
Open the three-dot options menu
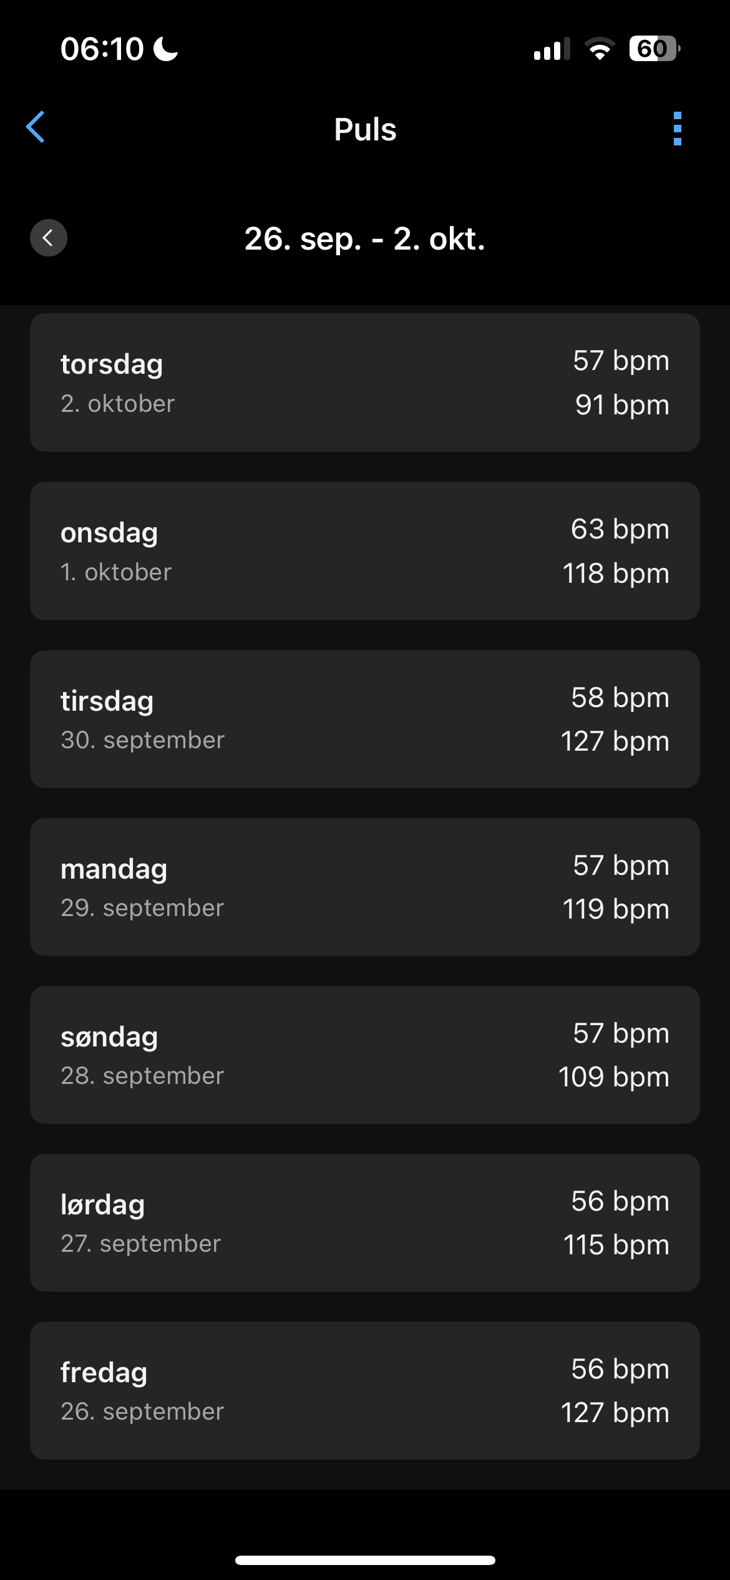[x=677, y=129]
